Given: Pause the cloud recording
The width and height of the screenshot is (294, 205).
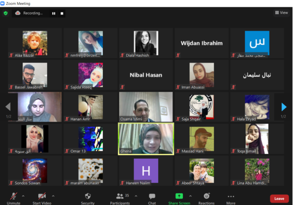Looking at the screenshot, I should (53, 14).
